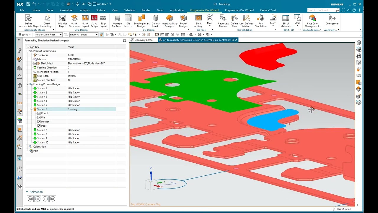Click the Material value MD-SUS201
This screenshot has height=213, width=378.
[74, 59]
